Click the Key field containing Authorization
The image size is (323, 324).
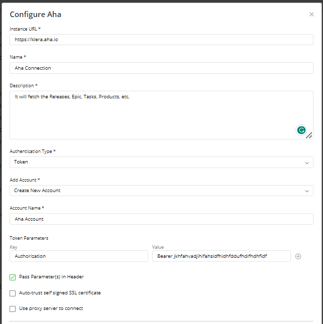tap(79, 256)
